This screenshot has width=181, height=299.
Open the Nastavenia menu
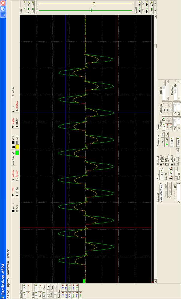tap(8, 268)
